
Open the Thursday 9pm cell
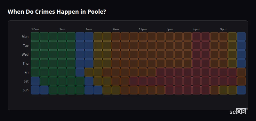[x=223, y=63]
